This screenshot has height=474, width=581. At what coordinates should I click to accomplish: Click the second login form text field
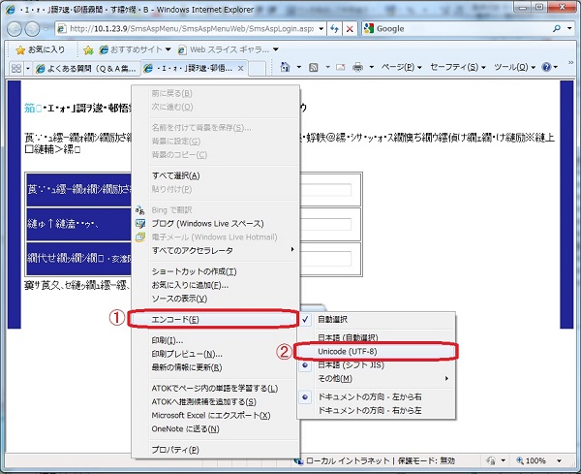click(x=325, y=224)
